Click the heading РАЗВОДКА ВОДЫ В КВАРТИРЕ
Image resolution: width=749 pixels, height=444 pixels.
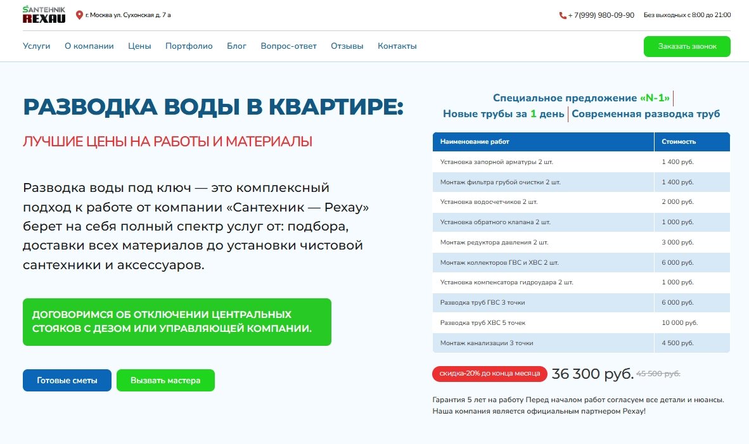pyautogui.click(x=213, y=107)
